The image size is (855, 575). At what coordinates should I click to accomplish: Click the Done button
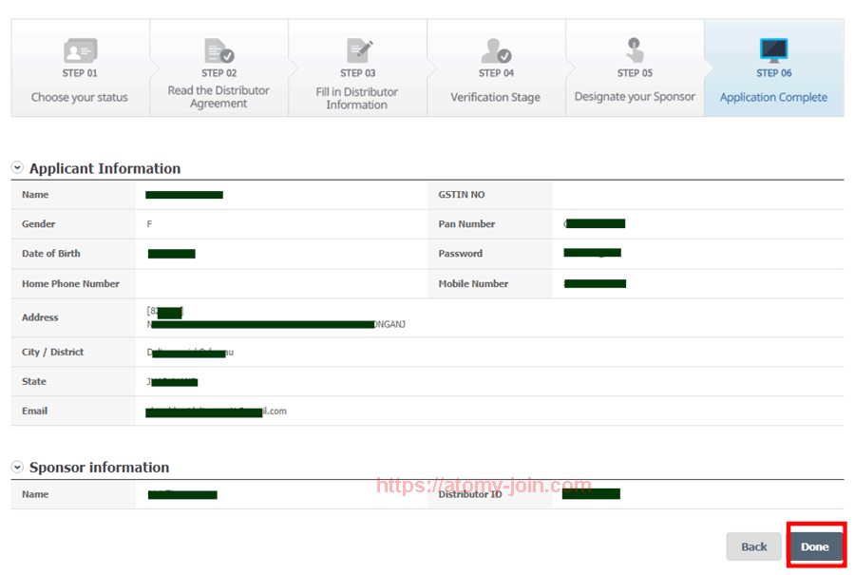[815, 546]
